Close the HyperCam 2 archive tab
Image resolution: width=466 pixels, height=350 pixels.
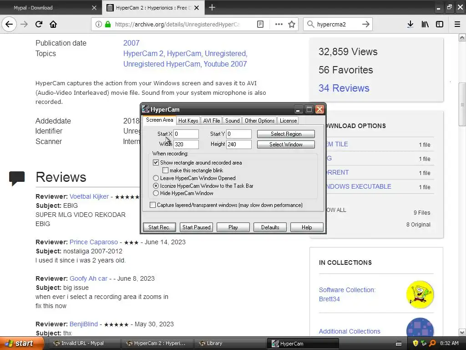point(197,8)
